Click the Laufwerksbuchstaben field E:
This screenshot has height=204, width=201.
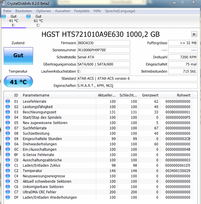click(104, 71)
